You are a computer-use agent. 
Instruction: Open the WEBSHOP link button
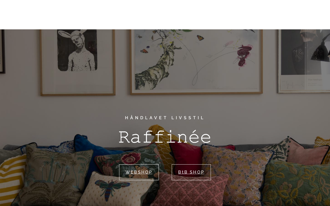click(x=139, y=172)
